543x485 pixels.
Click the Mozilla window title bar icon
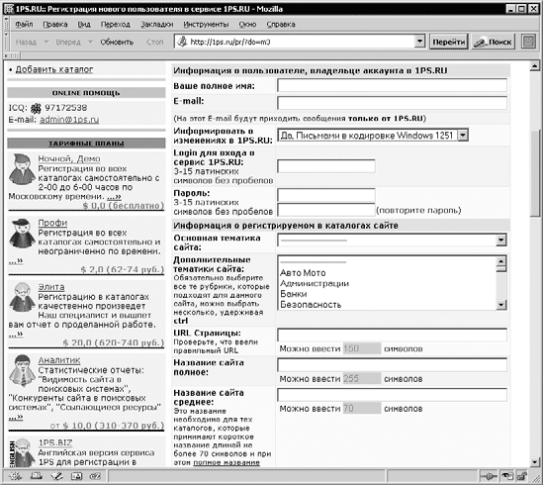9,9
